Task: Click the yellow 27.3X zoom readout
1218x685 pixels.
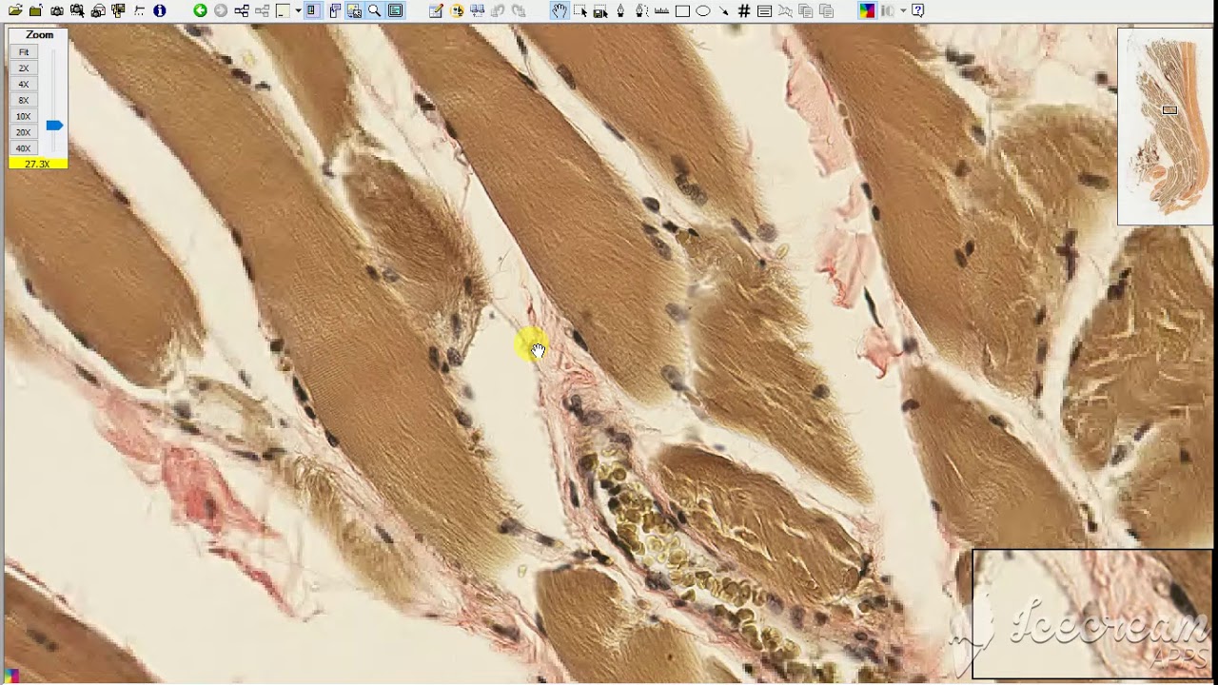Action: tap(38, 164)
